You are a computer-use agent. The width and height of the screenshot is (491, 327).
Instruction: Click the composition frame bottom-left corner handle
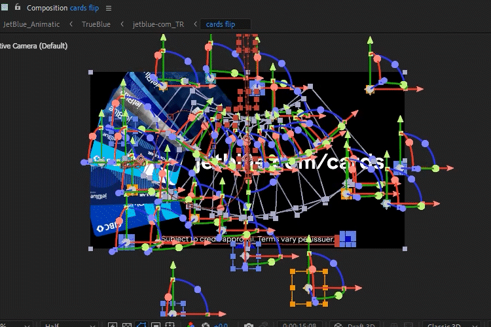91,249
